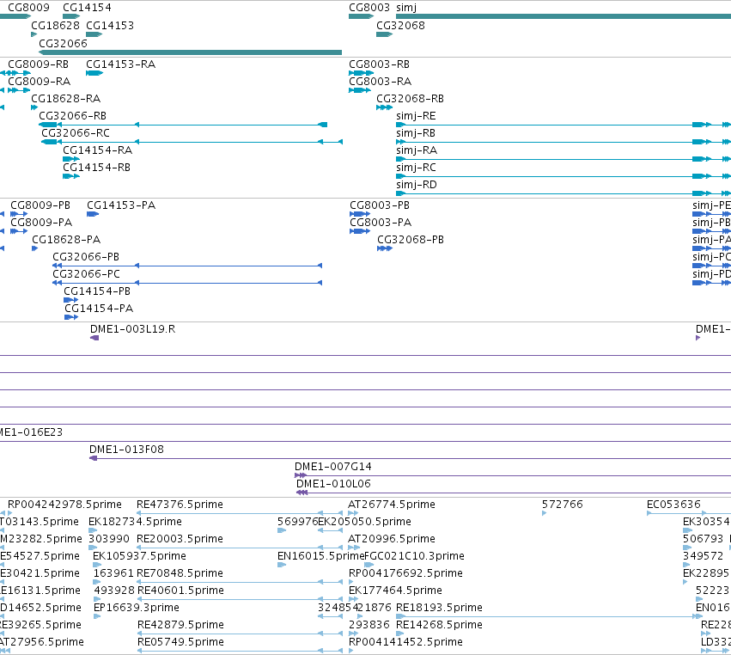Viewport: 731px width, 655px height.
Task: Click the simj gene bar
Action: pyautogui.click(x=563, y=16)
